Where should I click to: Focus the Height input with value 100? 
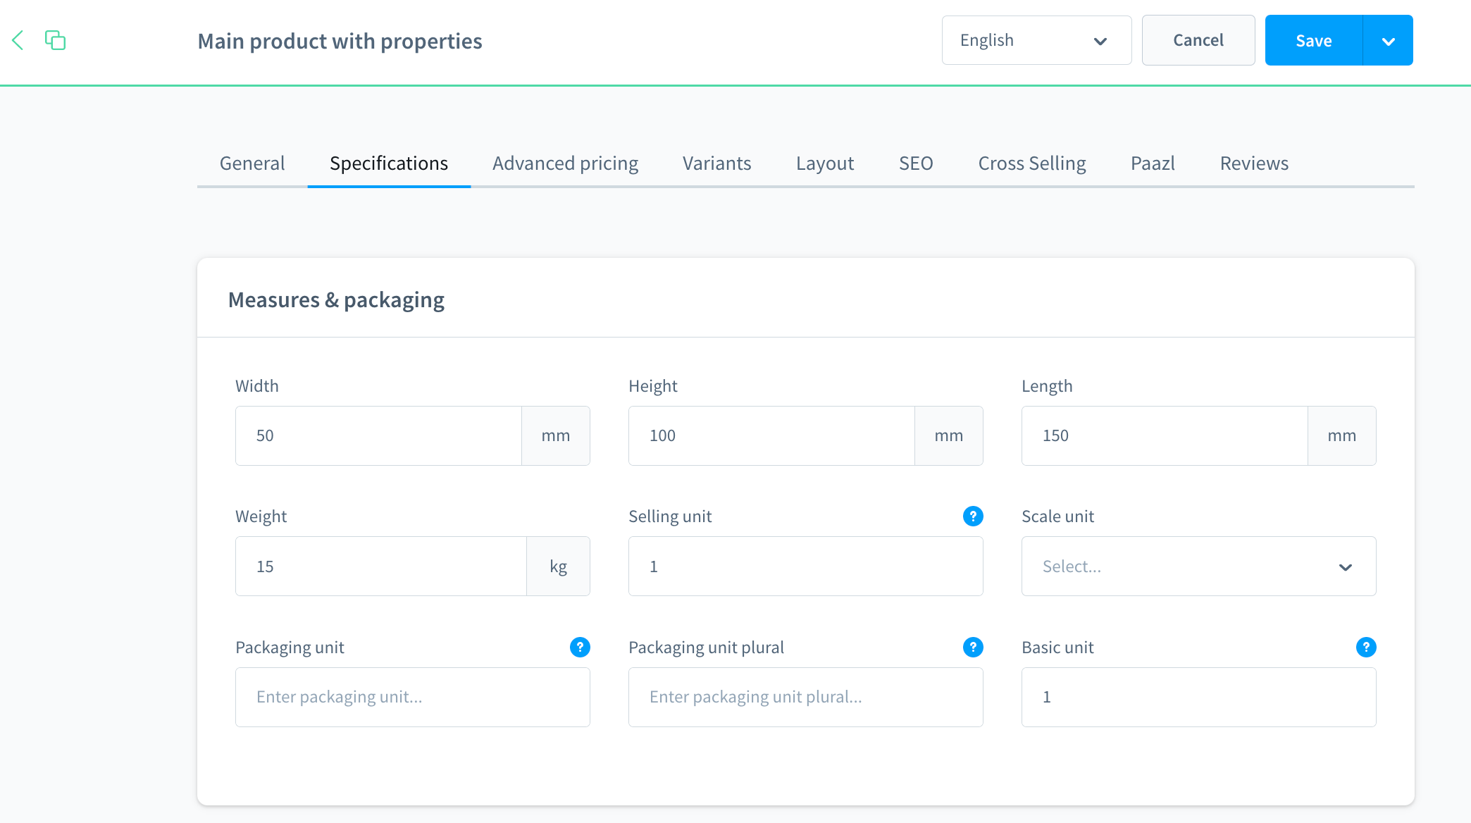[771, 435]
